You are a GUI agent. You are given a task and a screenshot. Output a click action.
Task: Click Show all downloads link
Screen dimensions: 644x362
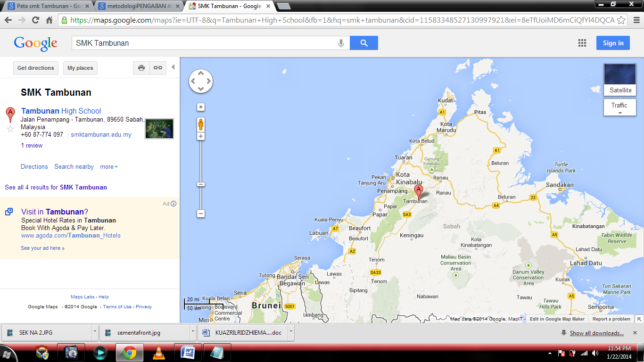tap(596, 333)
